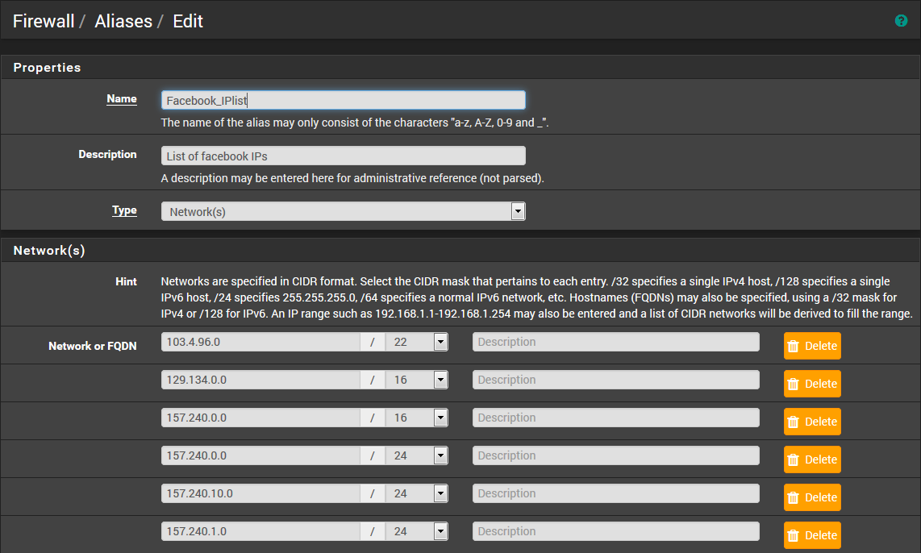
Task: Click the Edit breadcrumb item
Action: [x=188, y=21]
